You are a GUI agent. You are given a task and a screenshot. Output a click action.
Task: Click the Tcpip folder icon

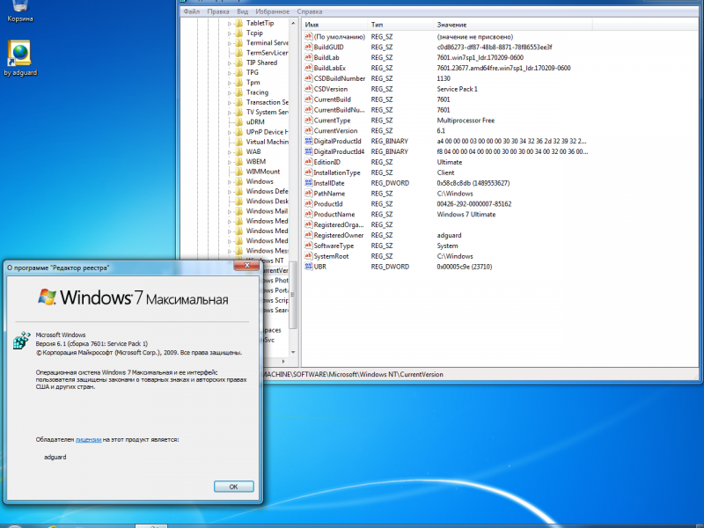238,33
